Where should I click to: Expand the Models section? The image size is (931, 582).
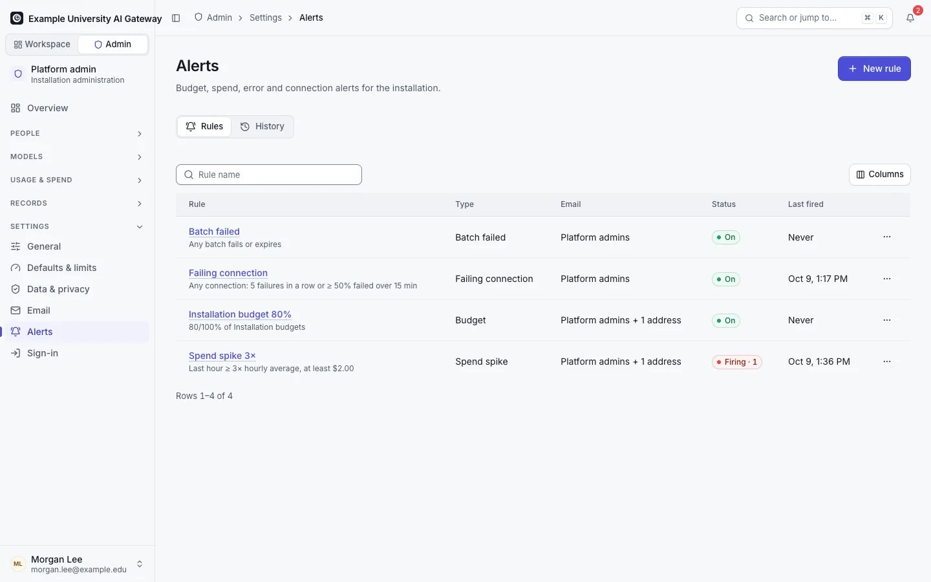[77, 156]
